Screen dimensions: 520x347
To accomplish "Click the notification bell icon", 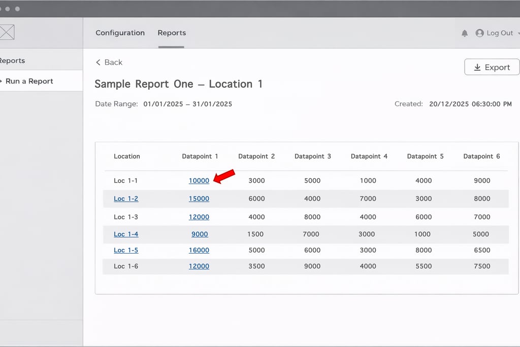I will [x=464, y=33].
